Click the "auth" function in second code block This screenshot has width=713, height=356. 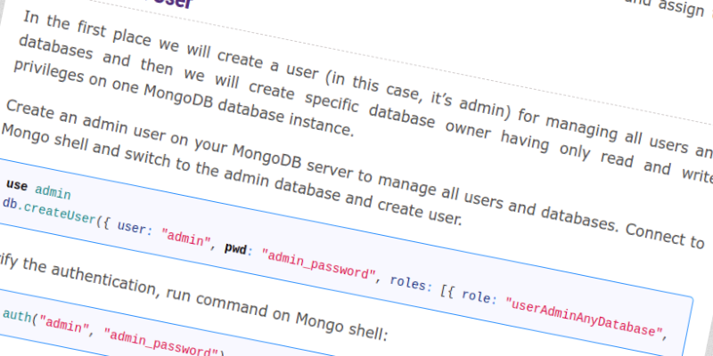coord(17,315)
